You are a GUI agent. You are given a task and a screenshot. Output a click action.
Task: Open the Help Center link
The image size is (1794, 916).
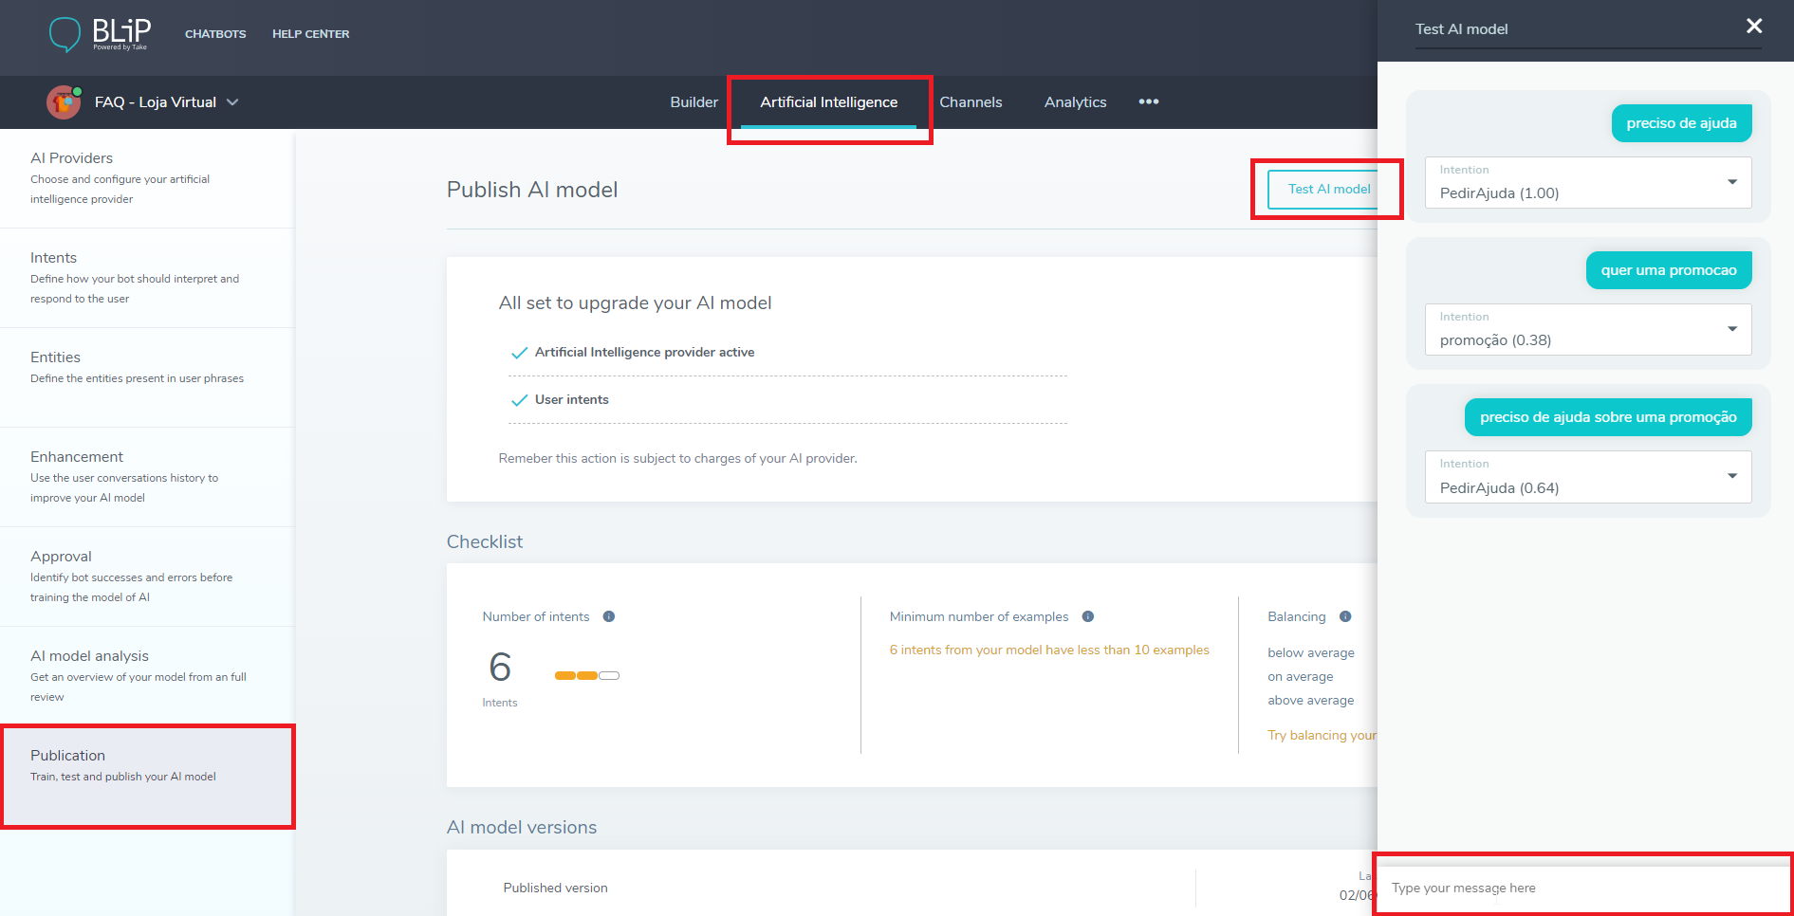(x=310, y=34)
